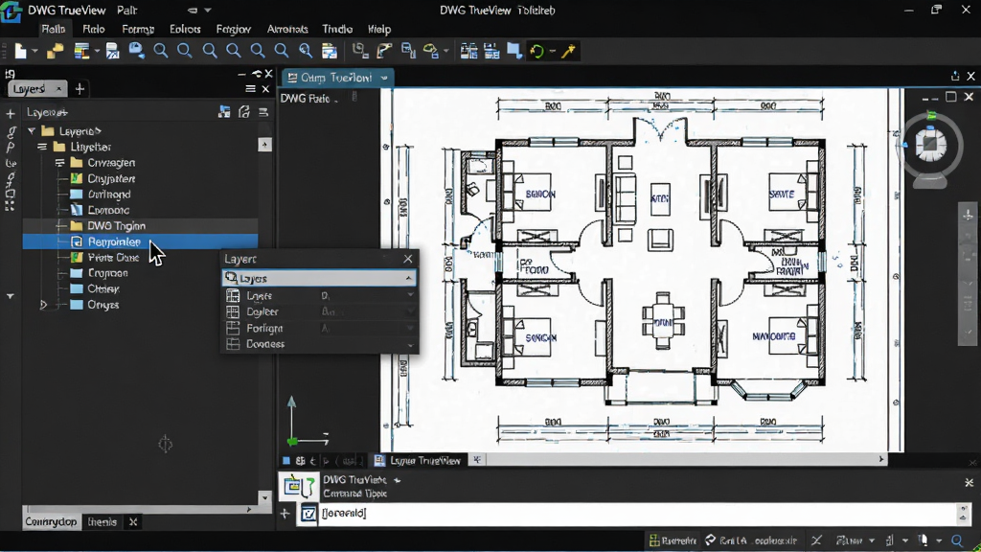981x552 pixels.
Task: Click the plus icon atop left tool strip
Action: (10, 114)
